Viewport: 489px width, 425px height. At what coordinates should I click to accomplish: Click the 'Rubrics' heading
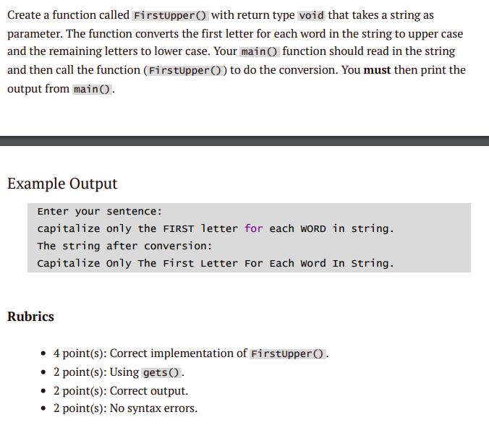coord(30,317)
